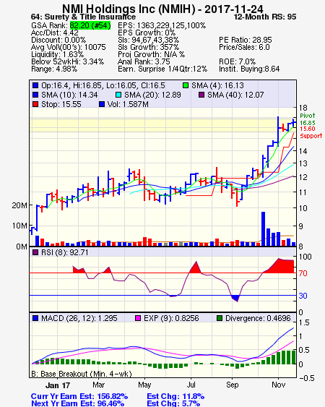Click the green highlighted GSA Rank value 82.20 (#54)
Image resolution: width=325 pixels, height=407 pixels.
coord(90,25)
